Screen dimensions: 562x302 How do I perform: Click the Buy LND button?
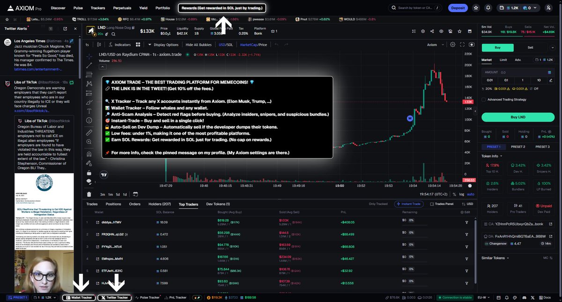pos(519,117)
